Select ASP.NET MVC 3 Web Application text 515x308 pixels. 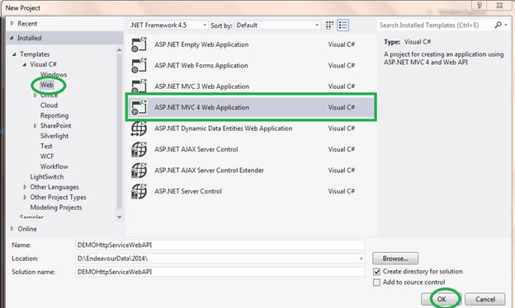(202, 86)
